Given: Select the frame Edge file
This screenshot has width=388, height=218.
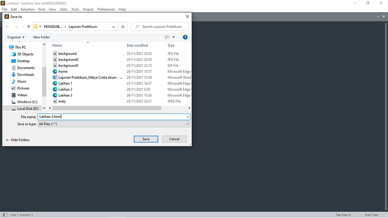Looking at the screenshot, I should [63, 72].
